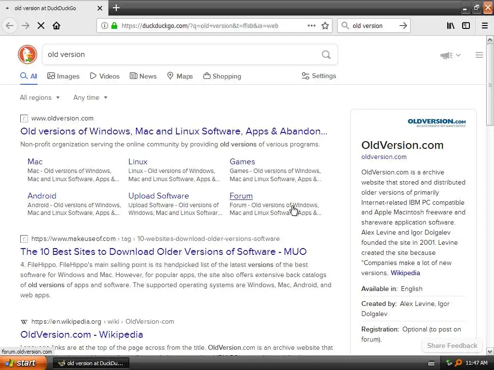Open the Forum sitelink
This screenshot has width=494, height=370.
[x=241, y=196]
